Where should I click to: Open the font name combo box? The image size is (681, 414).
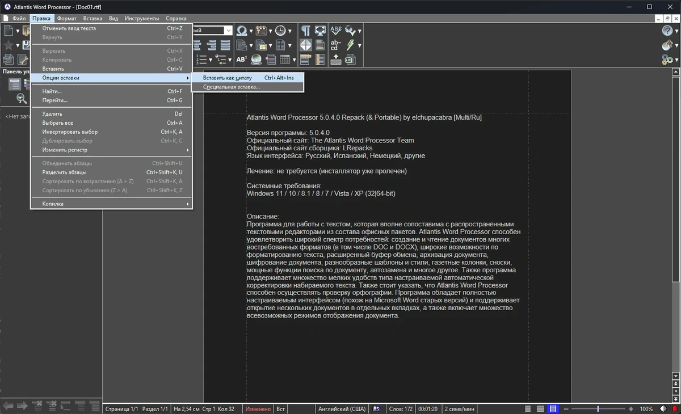point(213,31)
